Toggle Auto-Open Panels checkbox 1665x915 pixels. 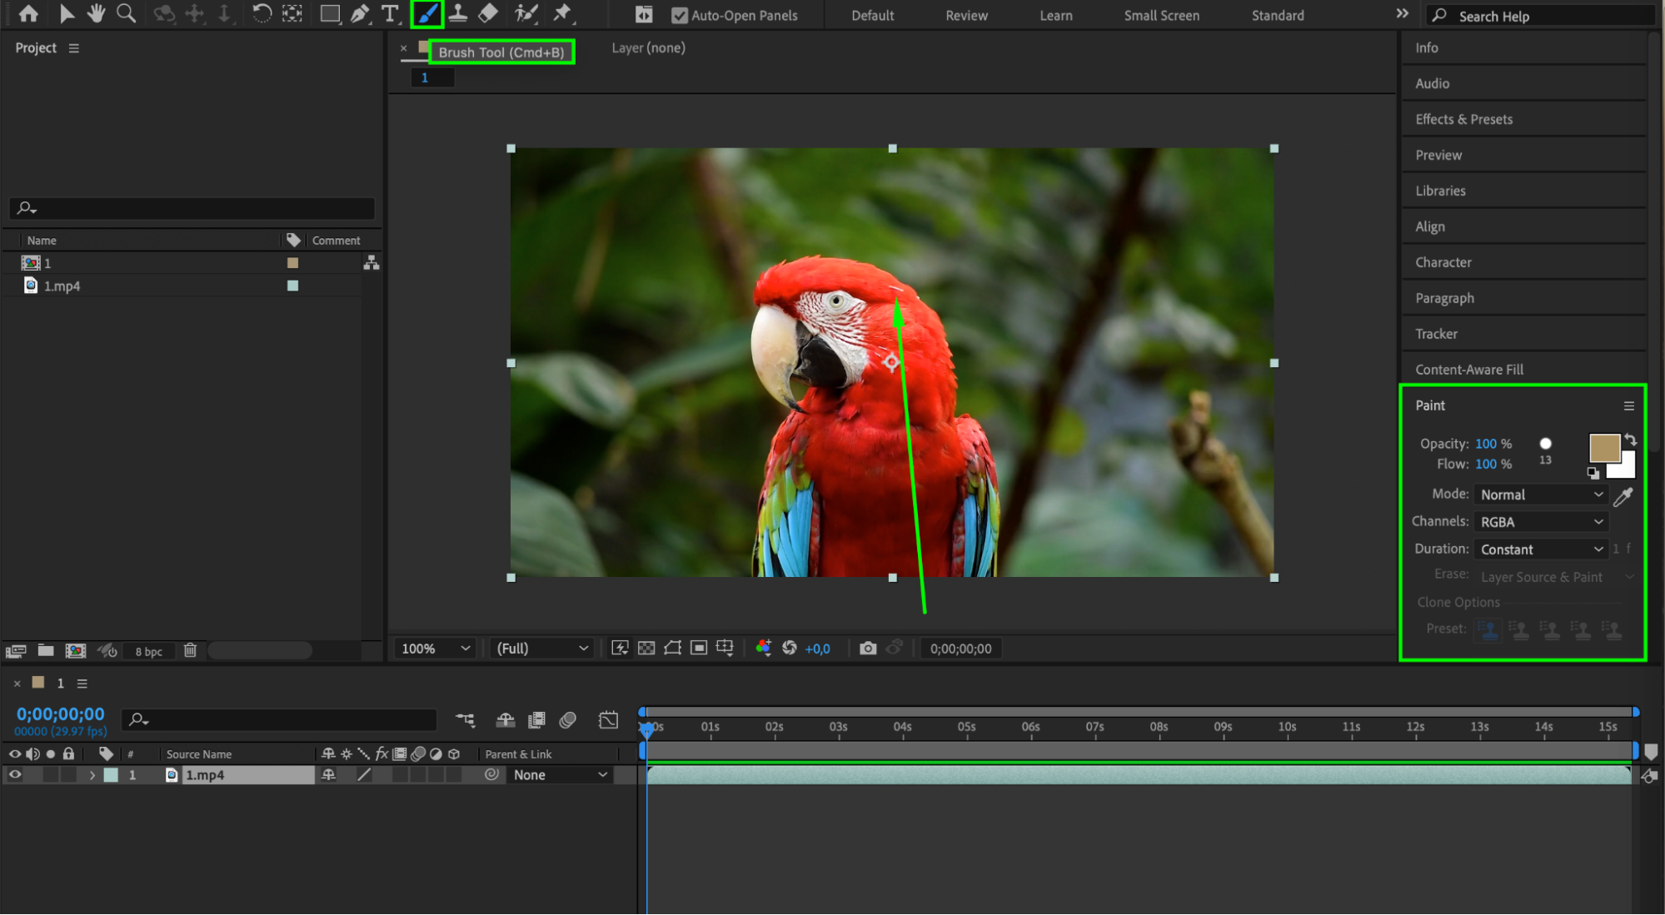click(x=680, y=15)
